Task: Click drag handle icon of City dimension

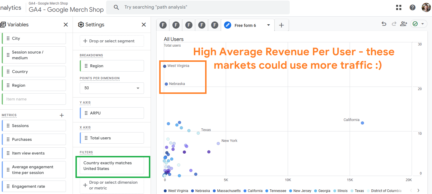Action: click(x=8, y=38)
